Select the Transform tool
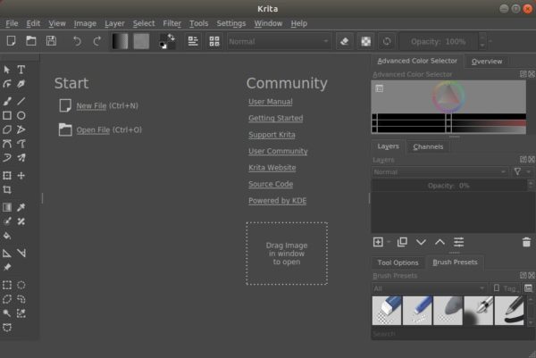This screenshot has height=358, width=536. pyautogui.click(x=7, y=176)
